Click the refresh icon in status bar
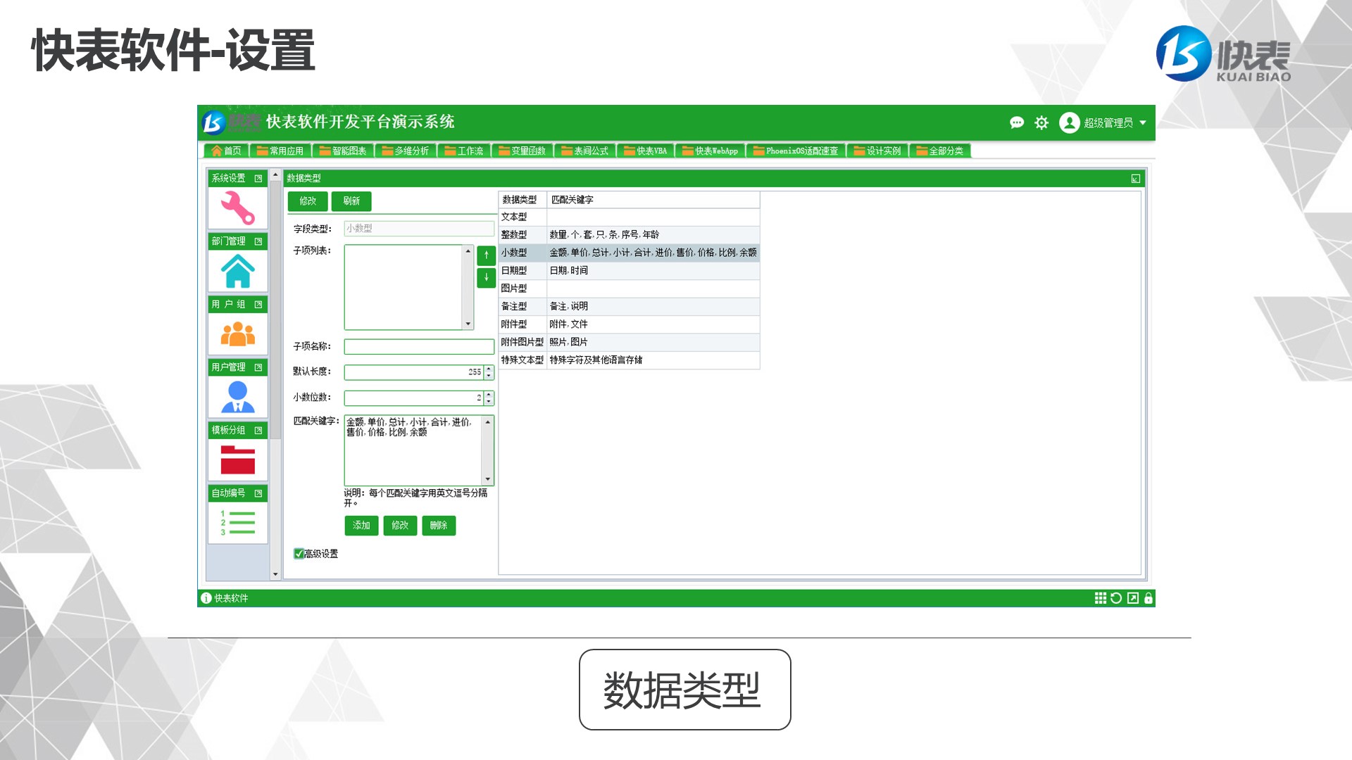 [x=1116, y=598]
